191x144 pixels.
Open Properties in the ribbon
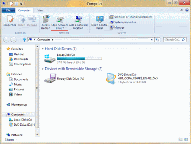[x=10, y=21]
